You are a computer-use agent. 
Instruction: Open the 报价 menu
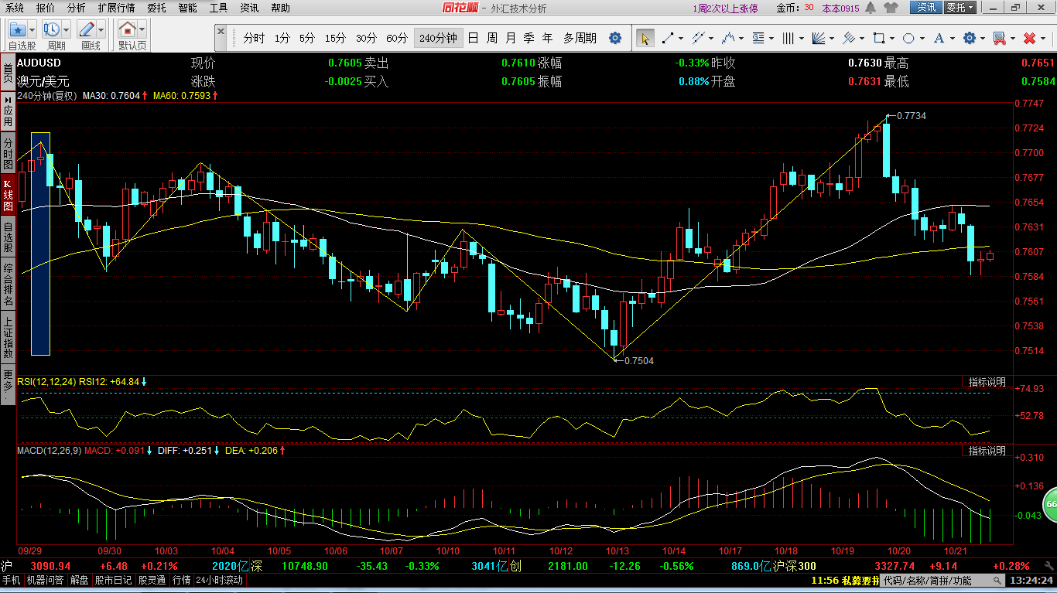tap(46, 8)
